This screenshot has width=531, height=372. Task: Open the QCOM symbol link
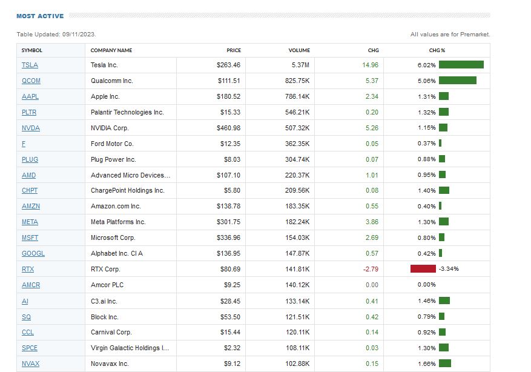click(31, 81)
